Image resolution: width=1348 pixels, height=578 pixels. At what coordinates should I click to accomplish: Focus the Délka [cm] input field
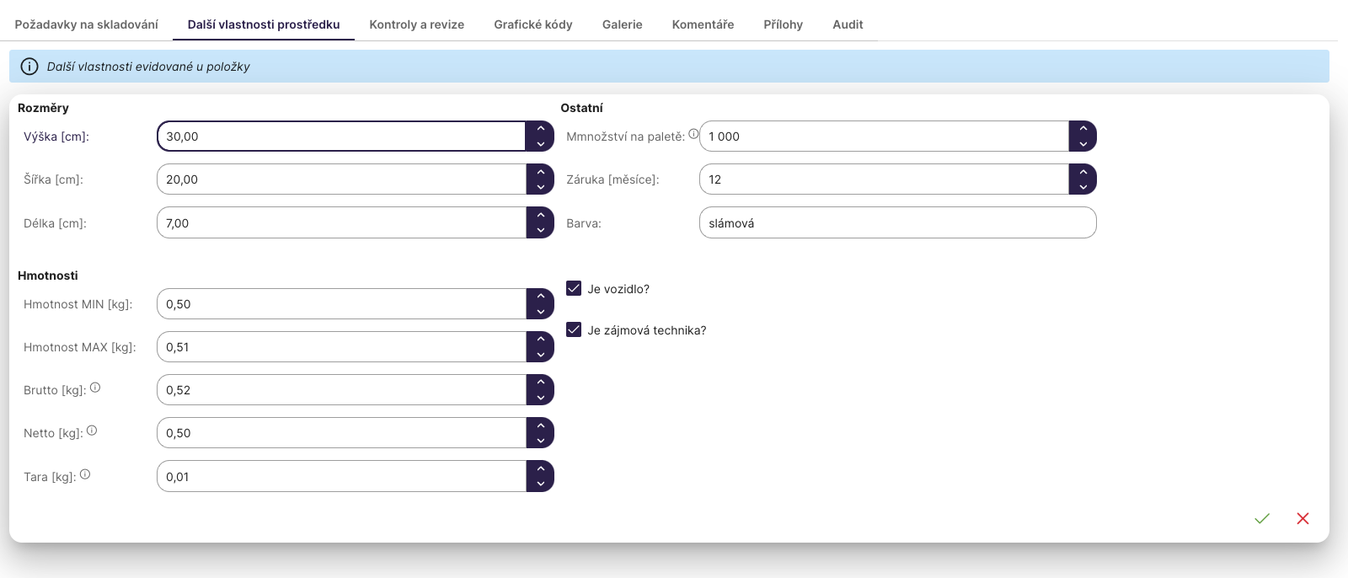coord(341,223)
